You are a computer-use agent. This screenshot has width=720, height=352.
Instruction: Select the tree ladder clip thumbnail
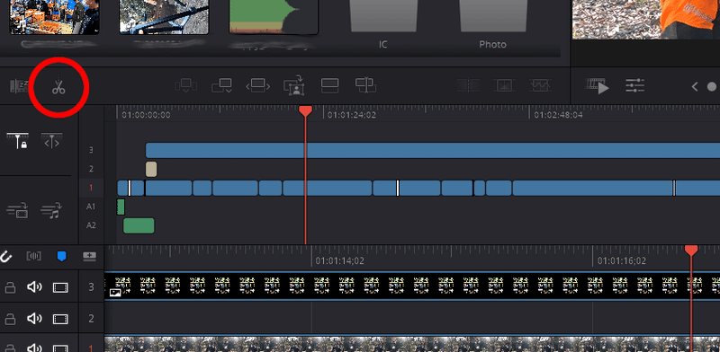click(x=164, y=17)
